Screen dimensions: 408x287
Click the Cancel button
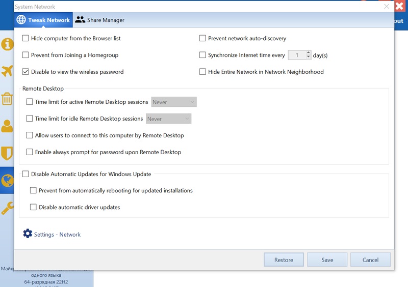coord(371,260)
